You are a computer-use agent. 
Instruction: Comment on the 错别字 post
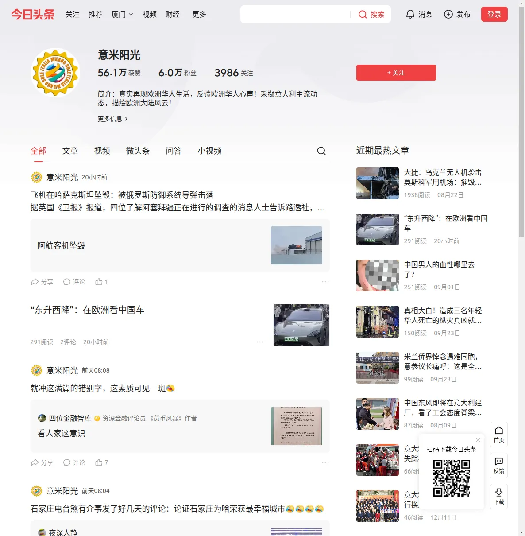74,462
